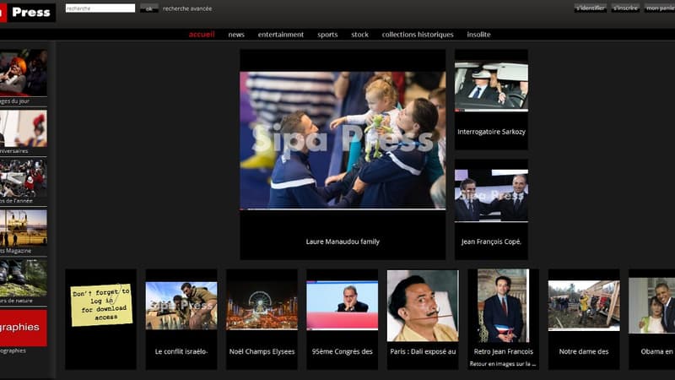Click the graphies label under red banner
Image resolution: width=675 pixels, height=380 pixels.
pyautogui.click(x=13, y=350)
